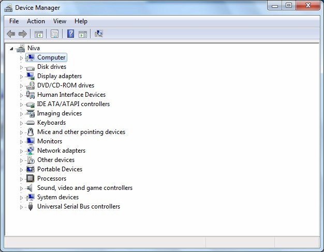Click the Other devices question-mark icon
This screenshot has width=324, height=252.
(x=31, y=160)
